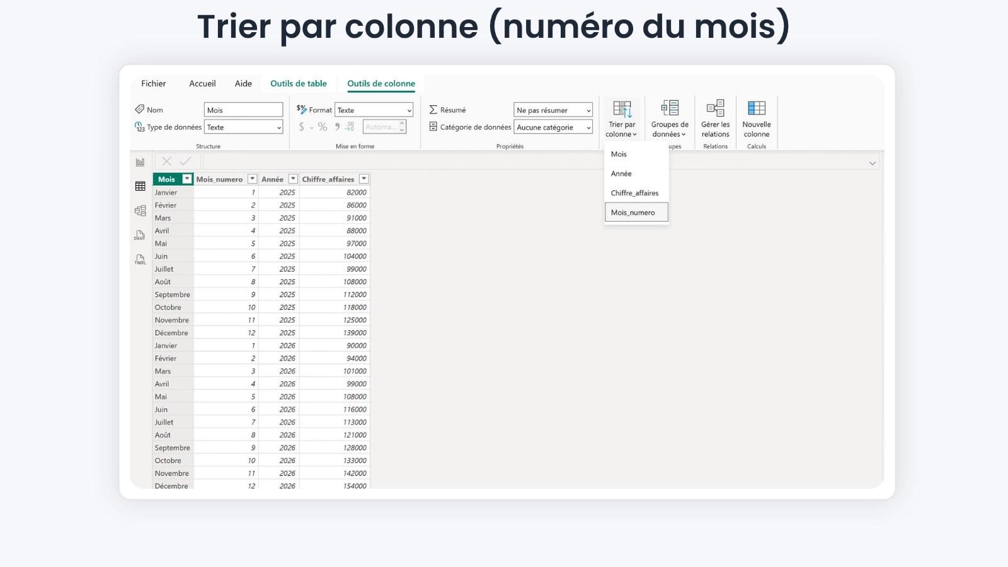Click the 125000 cell
Image resolution: width=1008 pixels, height=567 pixels.
[335, 320]
